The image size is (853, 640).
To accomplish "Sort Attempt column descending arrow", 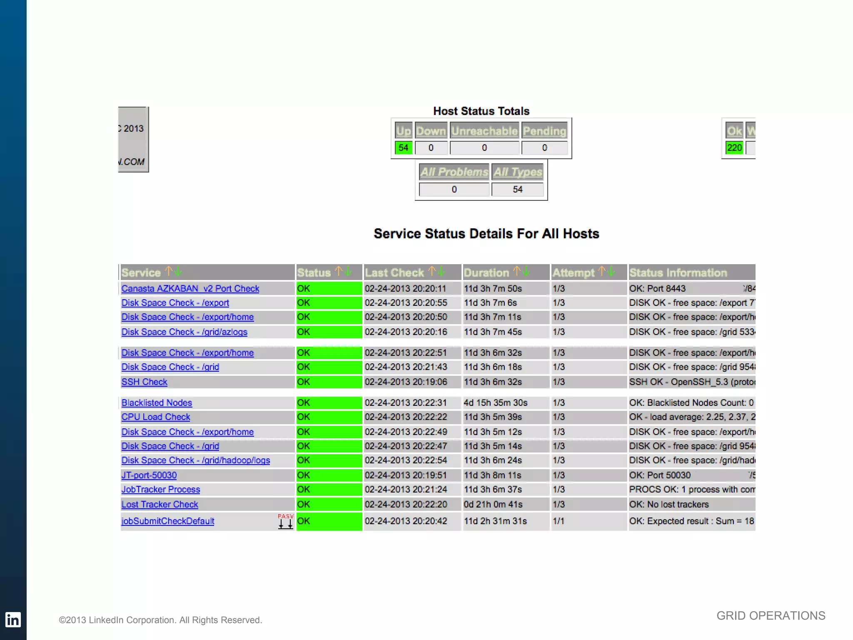I will click(611, 272).
